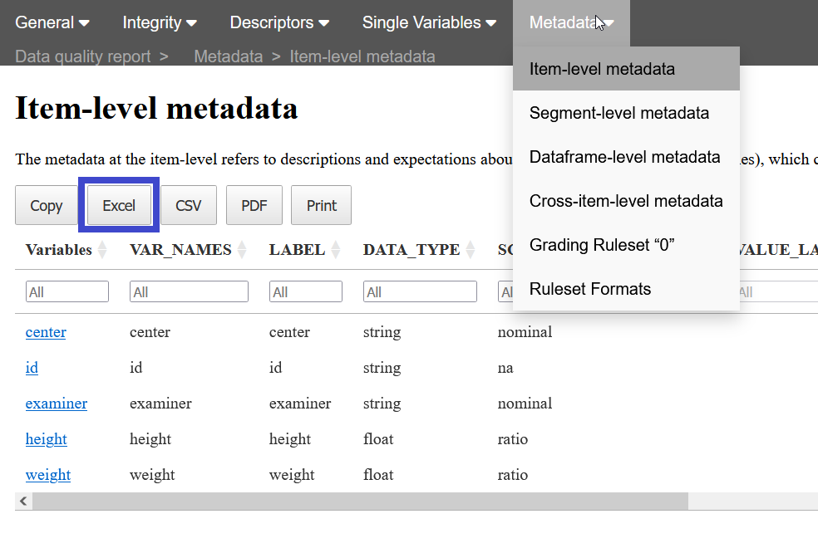Image resolution: width=818 pixels, height=548 pixels.
Task: Select Grading Ruleset “0” entry
Action: point(601,245)
